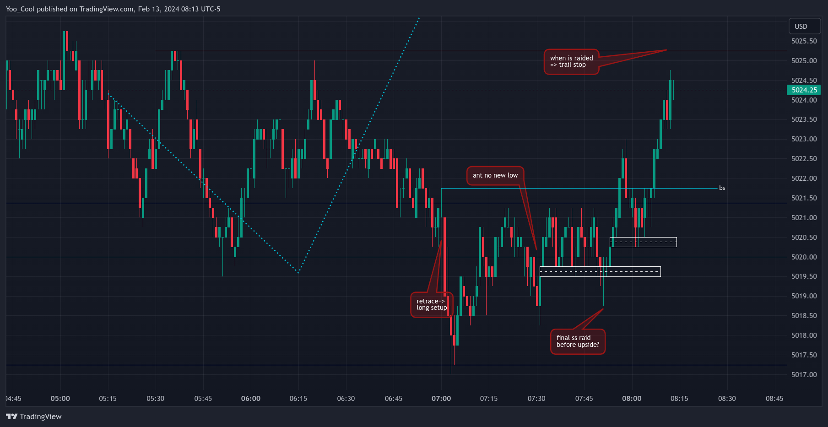Click the 06:45 time axis label
This screenshot has width=828, height=427.
point(394,399)
